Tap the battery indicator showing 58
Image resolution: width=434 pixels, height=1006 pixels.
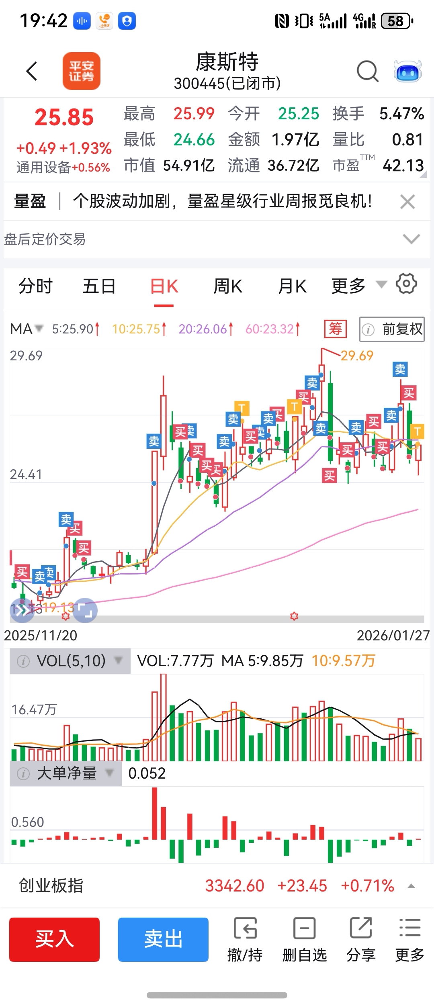coord(397,21)
